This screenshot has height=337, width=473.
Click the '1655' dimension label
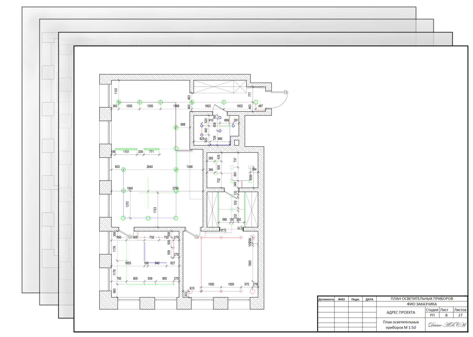tap(128, 263)
